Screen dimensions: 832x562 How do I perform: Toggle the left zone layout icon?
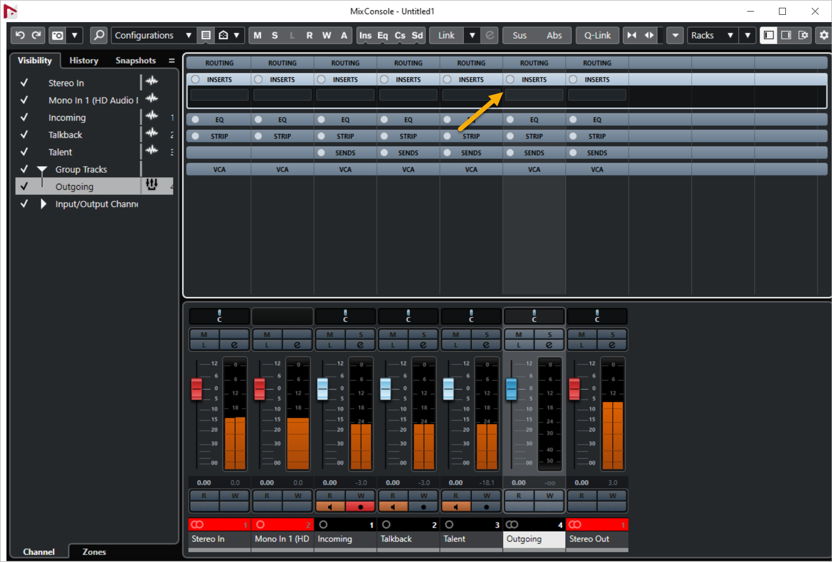coord(768,35)
